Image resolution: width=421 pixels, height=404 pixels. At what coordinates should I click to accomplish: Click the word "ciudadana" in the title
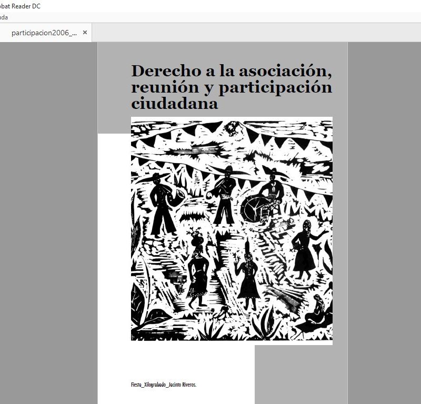coord(174,103)
